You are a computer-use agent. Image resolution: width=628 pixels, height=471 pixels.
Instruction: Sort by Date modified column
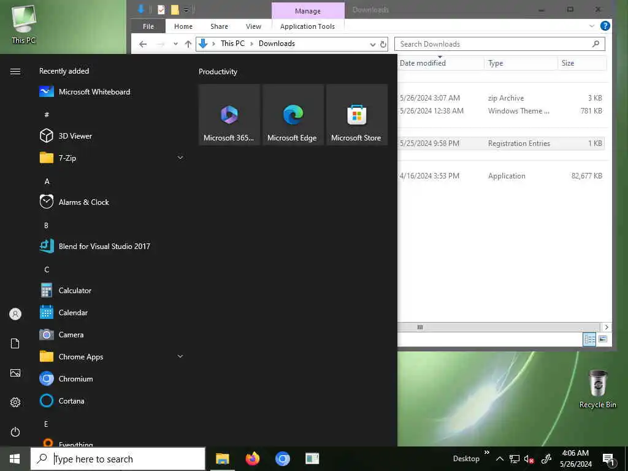(x=440, y=63)
